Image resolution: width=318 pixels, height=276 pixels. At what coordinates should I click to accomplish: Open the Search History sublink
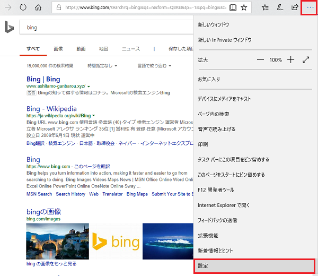[70, 194]
